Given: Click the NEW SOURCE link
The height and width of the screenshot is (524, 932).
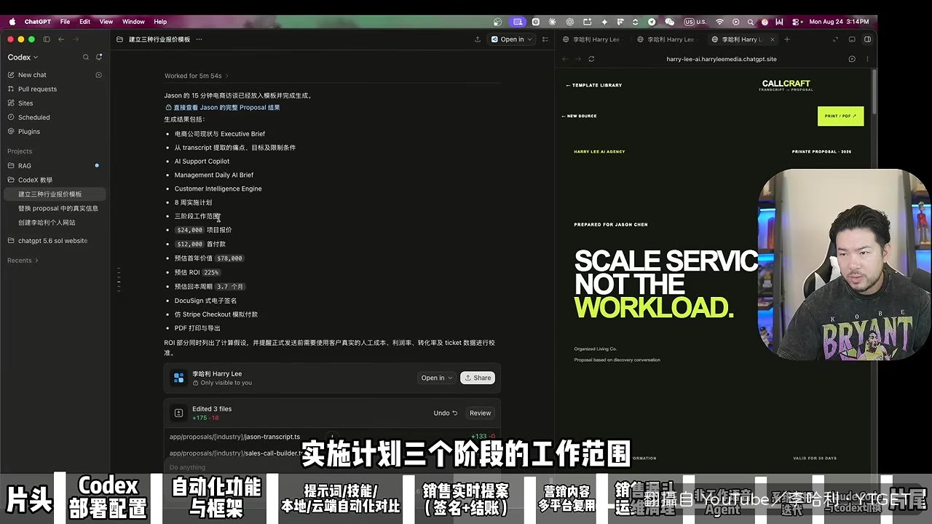Looking at the screenshot, I should pos(579,116).
